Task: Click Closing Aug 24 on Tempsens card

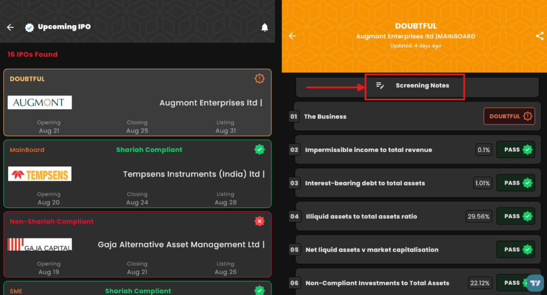Action: point(137,198)
